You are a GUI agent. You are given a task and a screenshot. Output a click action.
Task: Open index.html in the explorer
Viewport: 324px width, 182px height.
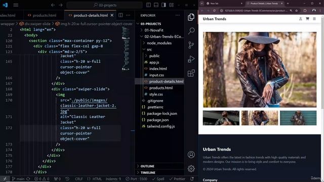point(158,69)
